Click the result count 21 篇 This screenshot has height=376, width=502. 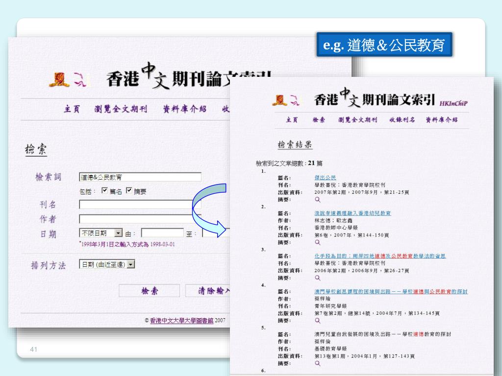pos(315,163)
